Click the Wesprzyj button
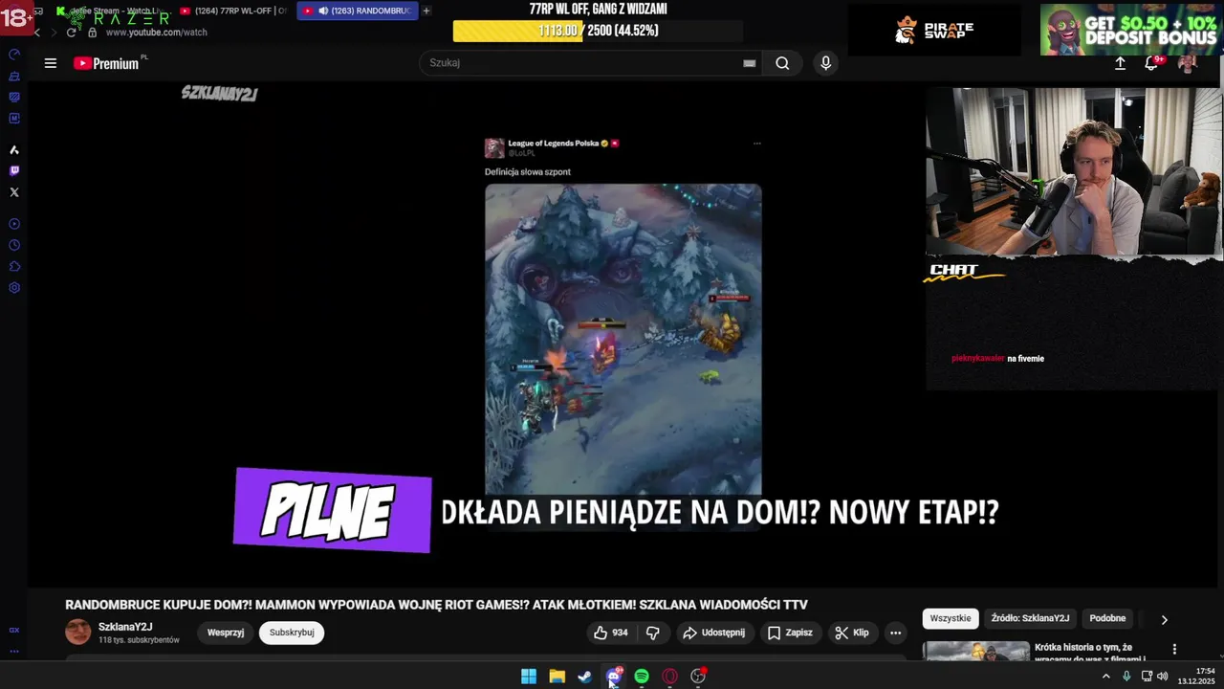 tap(226, 633)
